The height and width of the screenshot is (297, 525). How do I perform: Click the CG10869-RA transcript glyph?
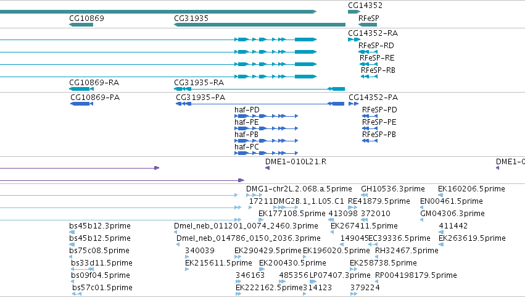[81, 89]
